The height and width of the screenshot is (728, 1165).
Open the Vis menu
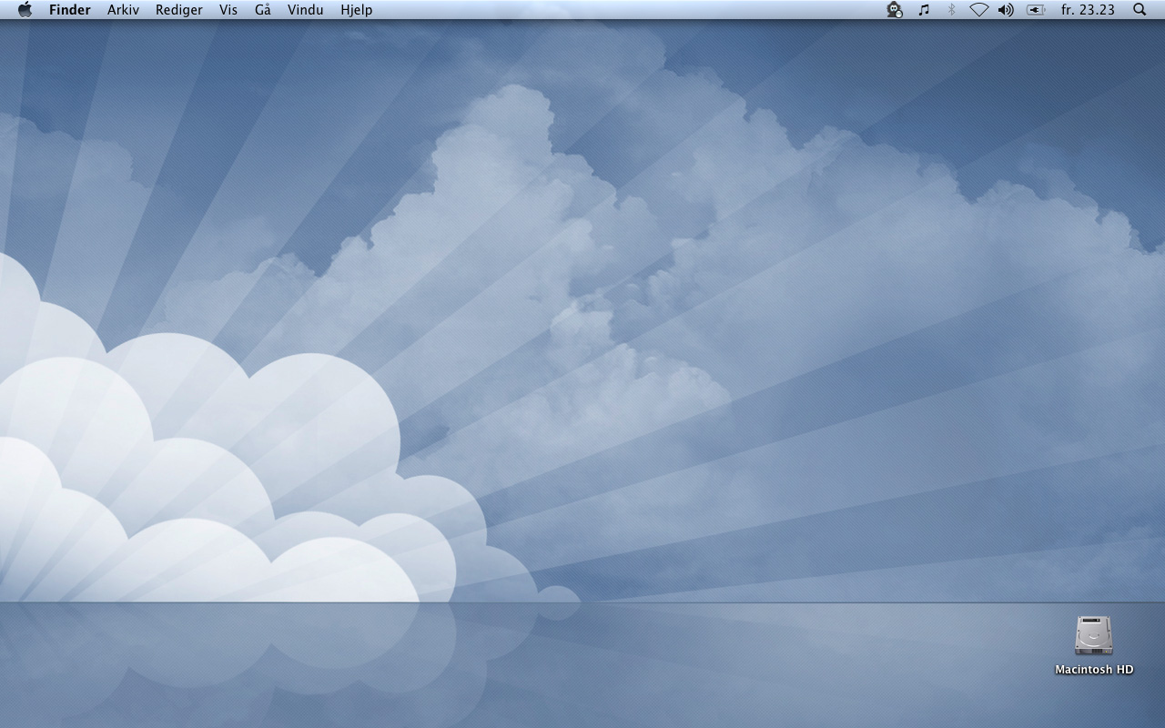tap(228, 10)
